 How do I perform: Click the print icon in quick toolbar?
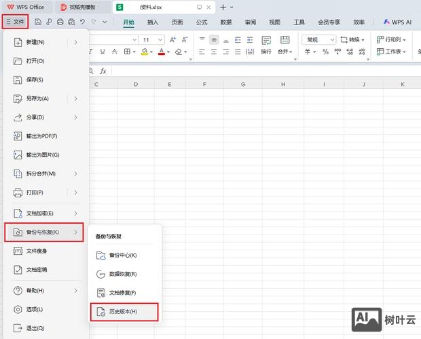[60, 22]
